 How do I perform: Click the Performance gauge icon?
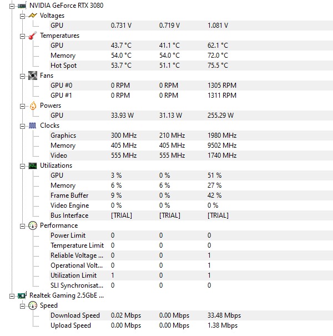[x=33, y=225]
